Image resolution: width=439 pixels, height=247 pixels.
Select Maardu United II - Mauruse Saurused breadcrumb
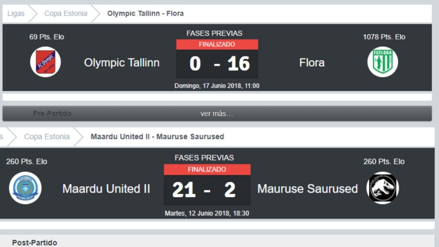coord(157,137)
